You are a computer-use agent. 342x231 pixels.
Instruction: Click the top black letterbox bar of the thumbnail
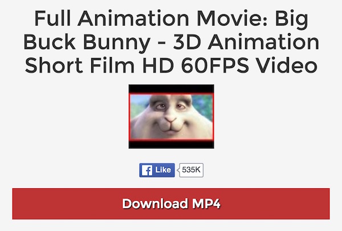point(171,89)
